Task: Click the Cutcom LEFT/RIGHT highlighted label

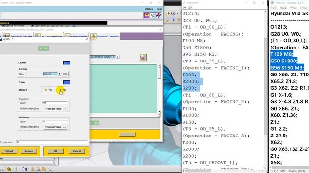Action: point(103,57)
